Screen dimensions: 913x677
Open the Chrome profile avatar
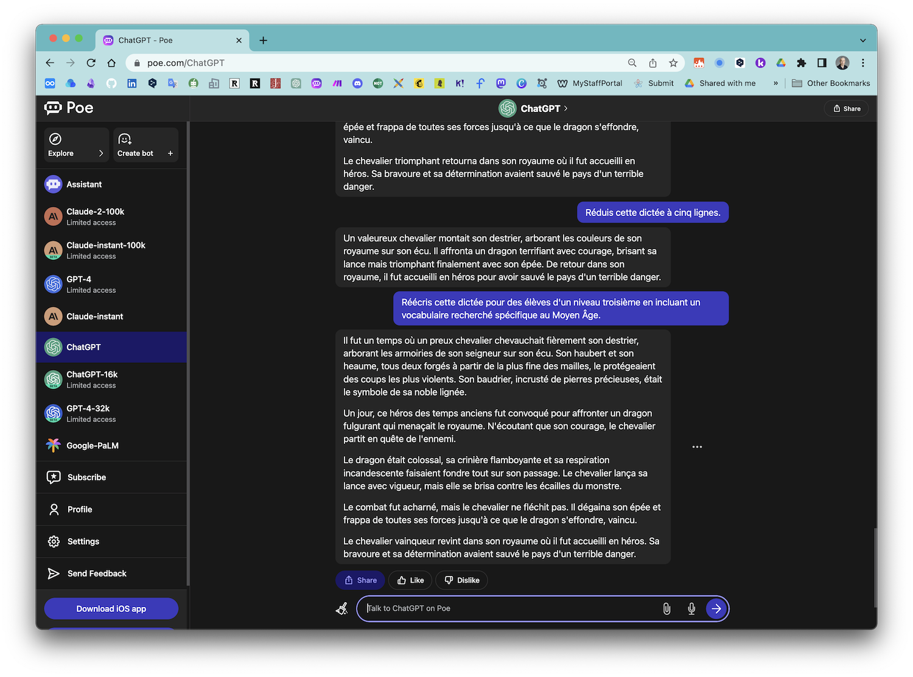[x=842, y=63]
